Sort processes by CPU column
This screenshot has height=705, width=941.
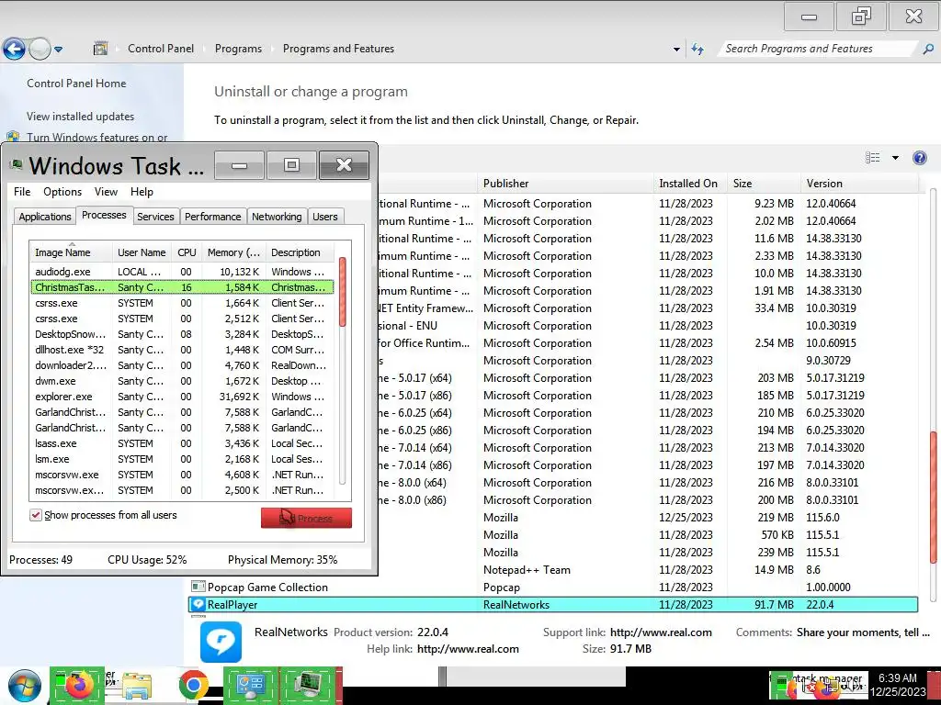point(187,252)
